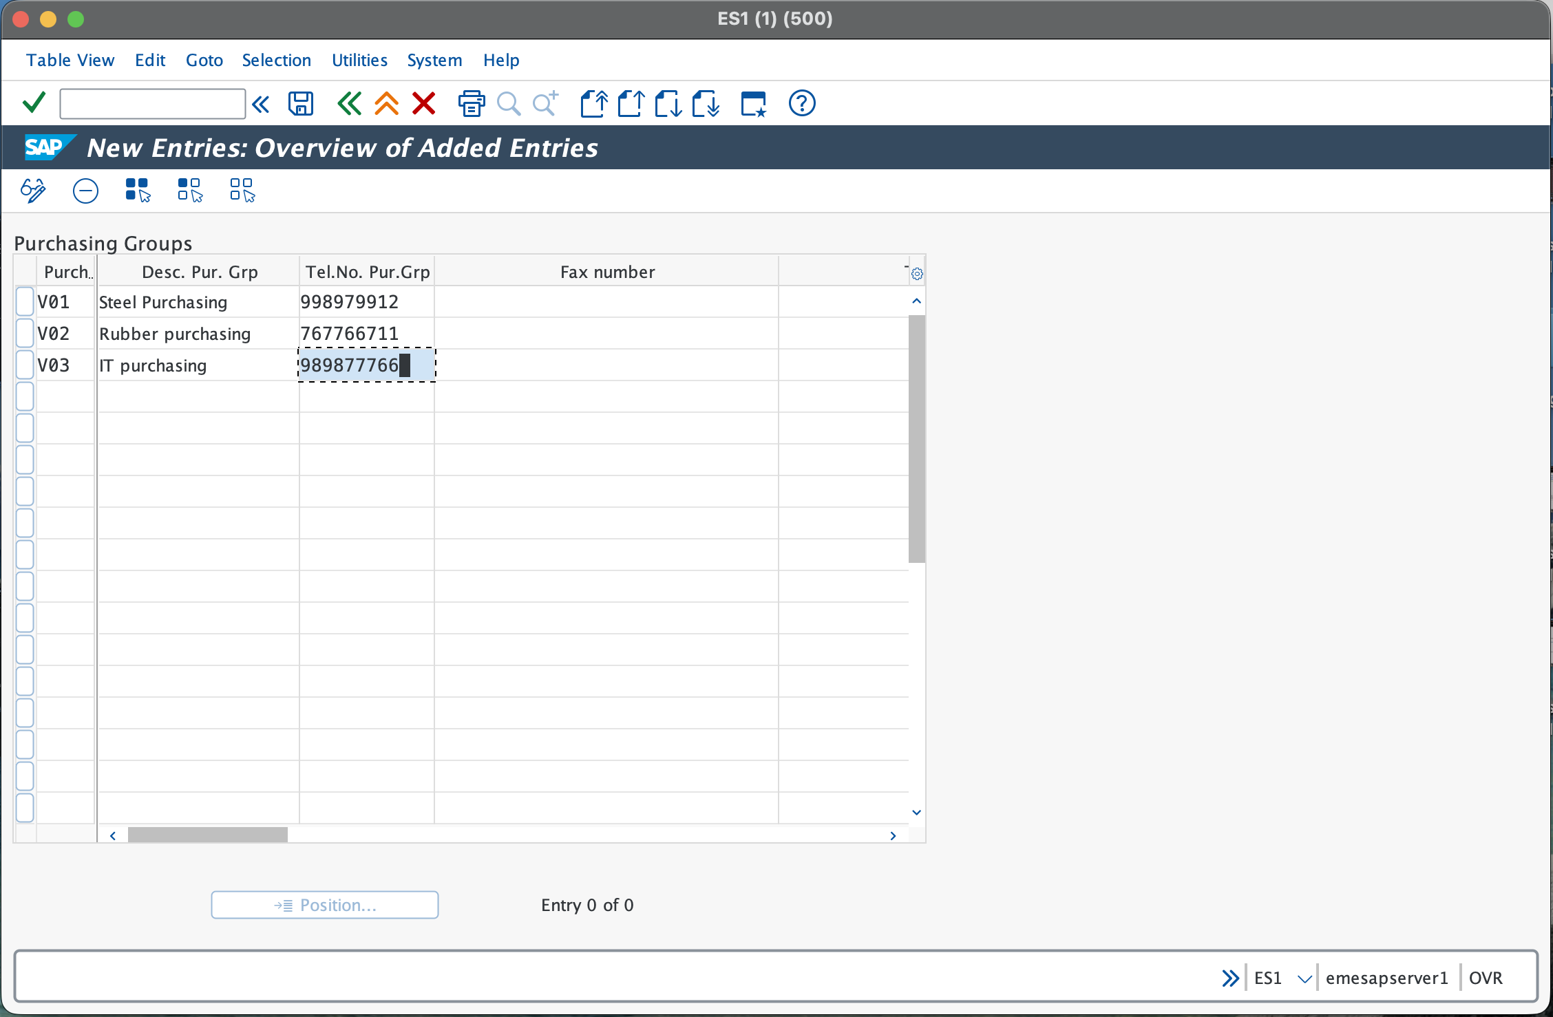The height and width of the screenshot is (1017, 1553).
Task: Click the vertical scrollbar thumb of table
Action: click(x=916, y=439)
